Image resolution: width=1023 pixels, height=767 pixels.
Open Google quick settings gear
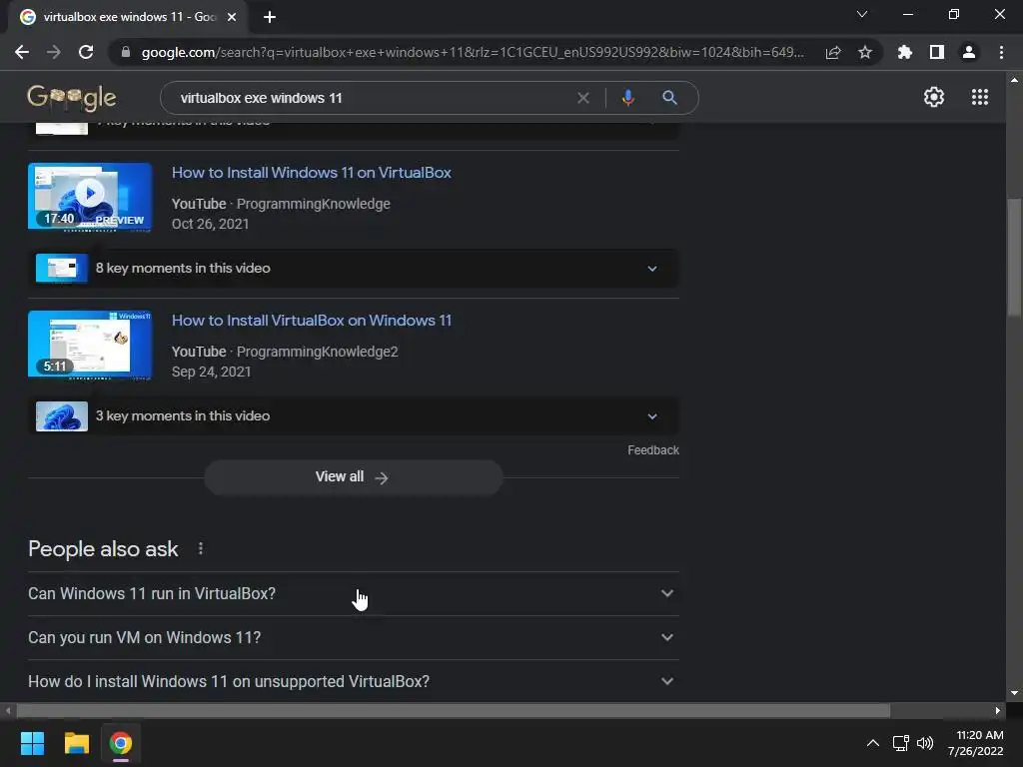934,97
